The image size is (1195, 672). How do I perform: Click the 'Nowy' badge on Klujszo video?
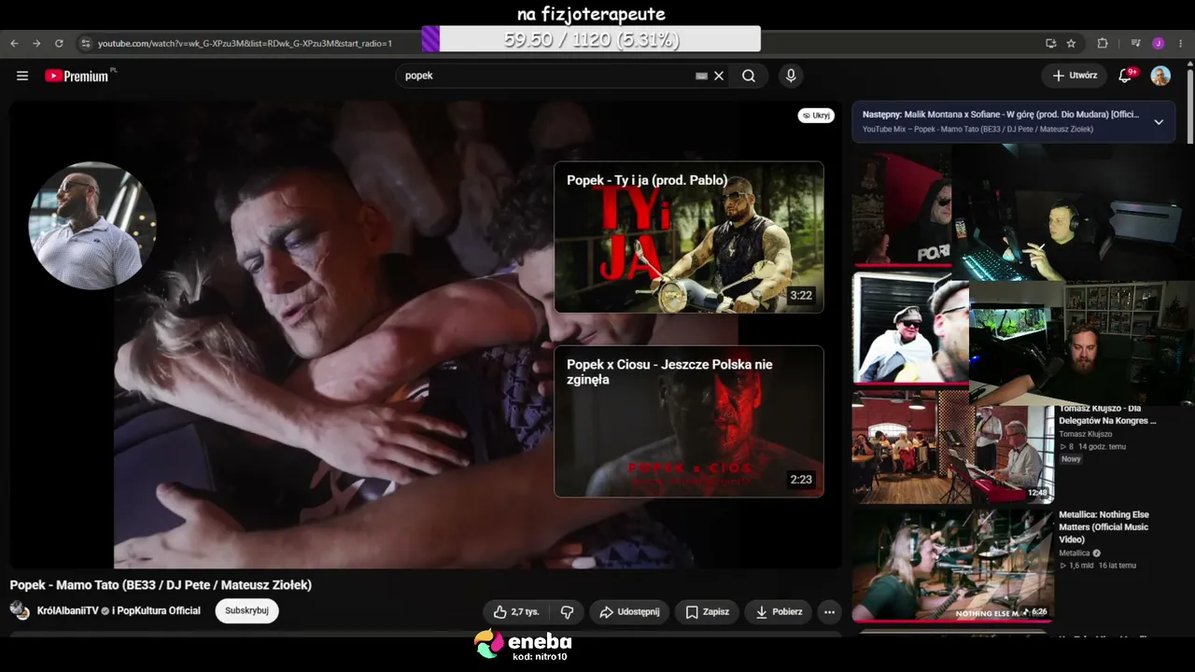(x=1071, y=459)
